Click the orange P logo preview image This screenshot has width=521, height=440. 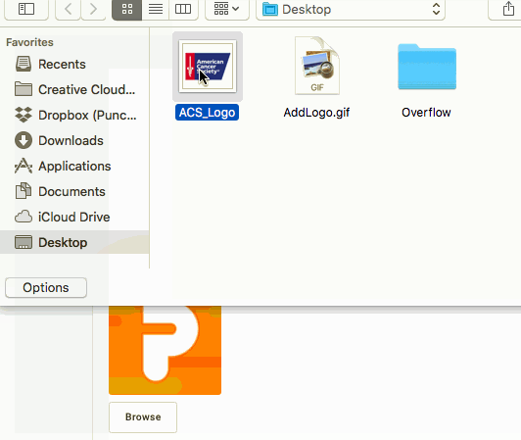[166, 350]
